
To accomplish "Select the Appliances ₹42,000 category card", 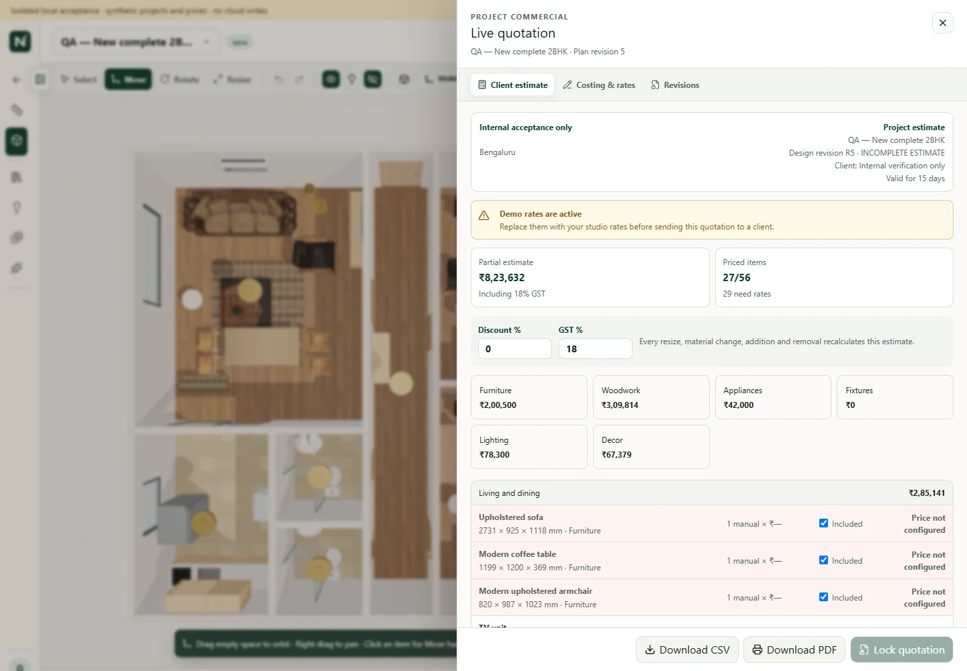I will pos(773,397).
